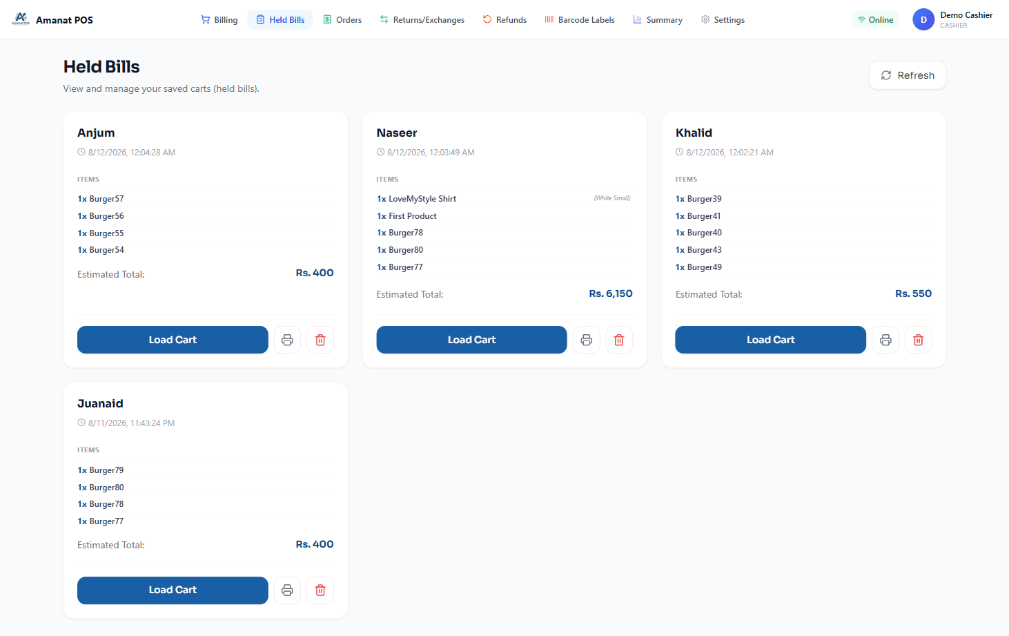The width and height of the screenshot is (1009, 636).
Task: Click the Held Bills page heading
Action: coord(101,67)
